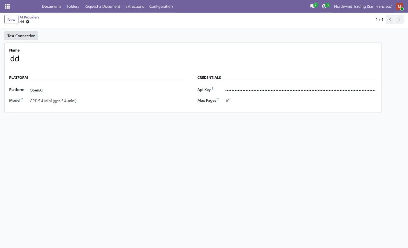Go back to AI Providers breadcrumb

(x=29, y=17)
